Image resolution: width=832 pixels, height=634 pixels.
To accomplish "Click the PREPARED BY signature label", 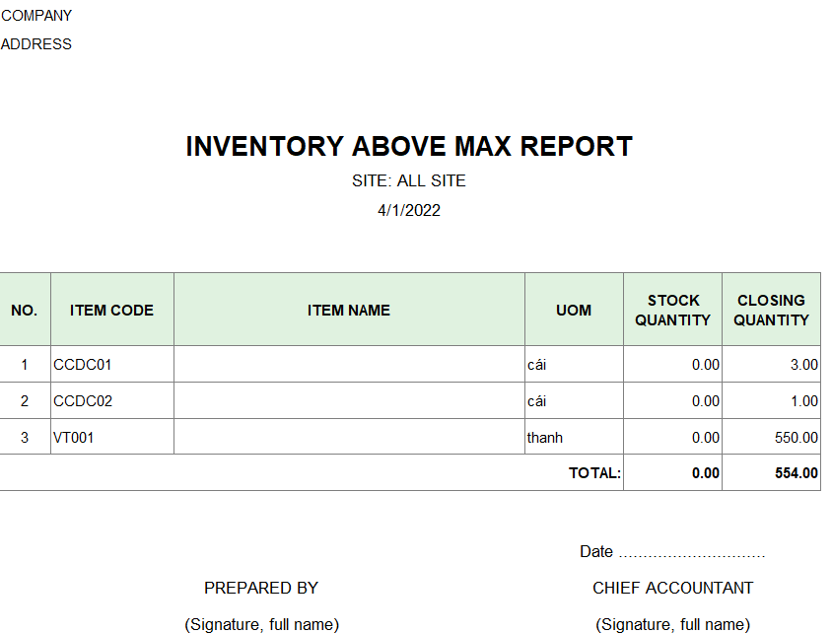I will (261, 589).
